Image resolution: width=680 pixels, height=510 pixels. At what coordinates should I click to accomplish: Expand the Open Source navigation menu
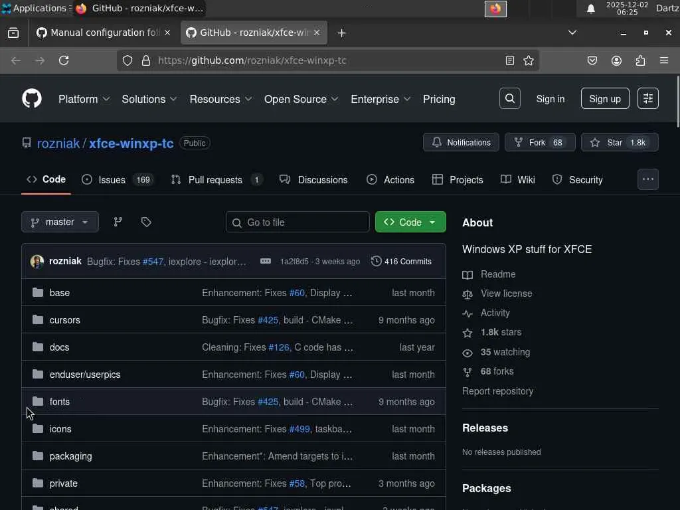coord(301,99)
